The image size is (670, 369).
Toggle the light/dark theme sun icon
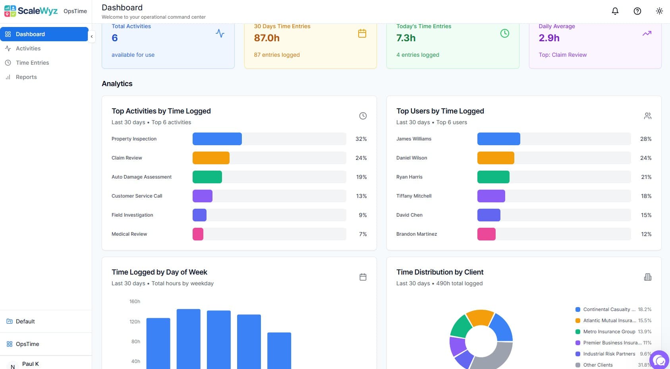coord(659,11)
